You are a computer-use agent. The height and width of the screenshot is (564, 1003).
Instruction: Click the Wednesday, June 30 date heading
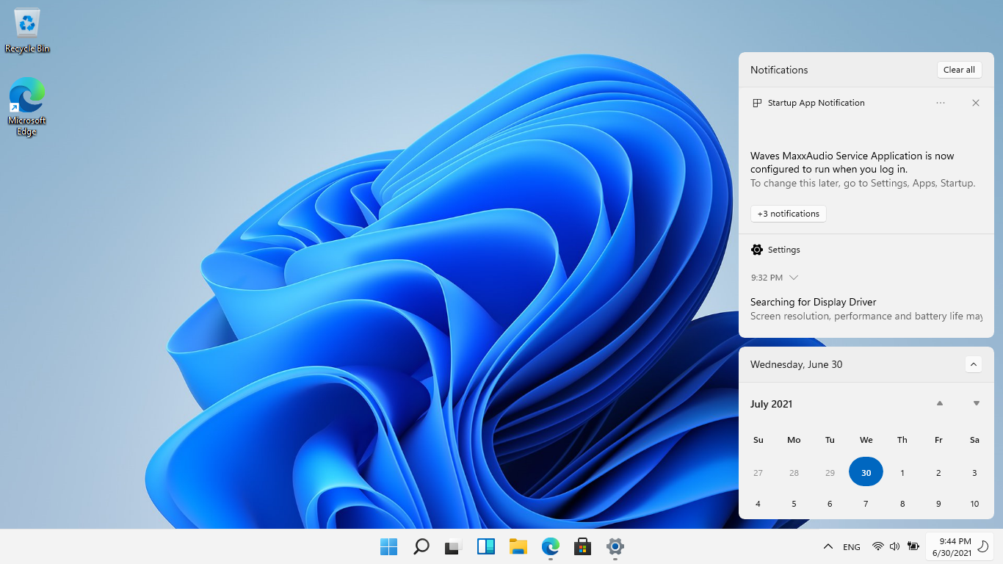(796, 364)
